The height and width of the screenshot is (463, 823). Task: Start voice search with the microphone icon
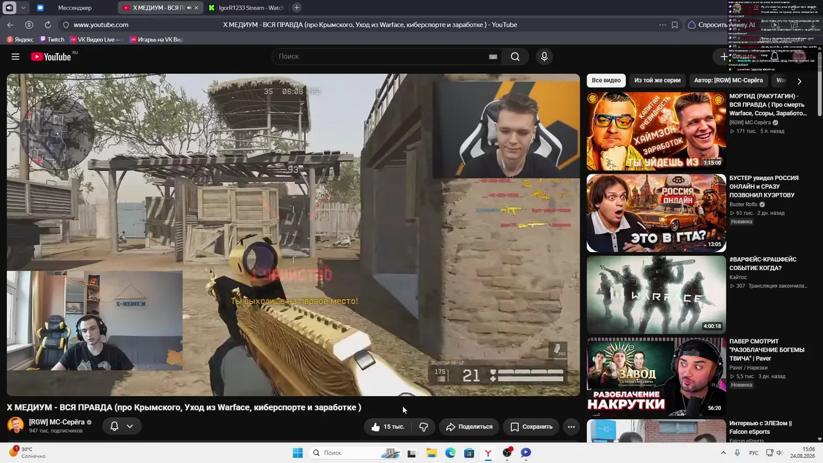[x=544, y=57]
